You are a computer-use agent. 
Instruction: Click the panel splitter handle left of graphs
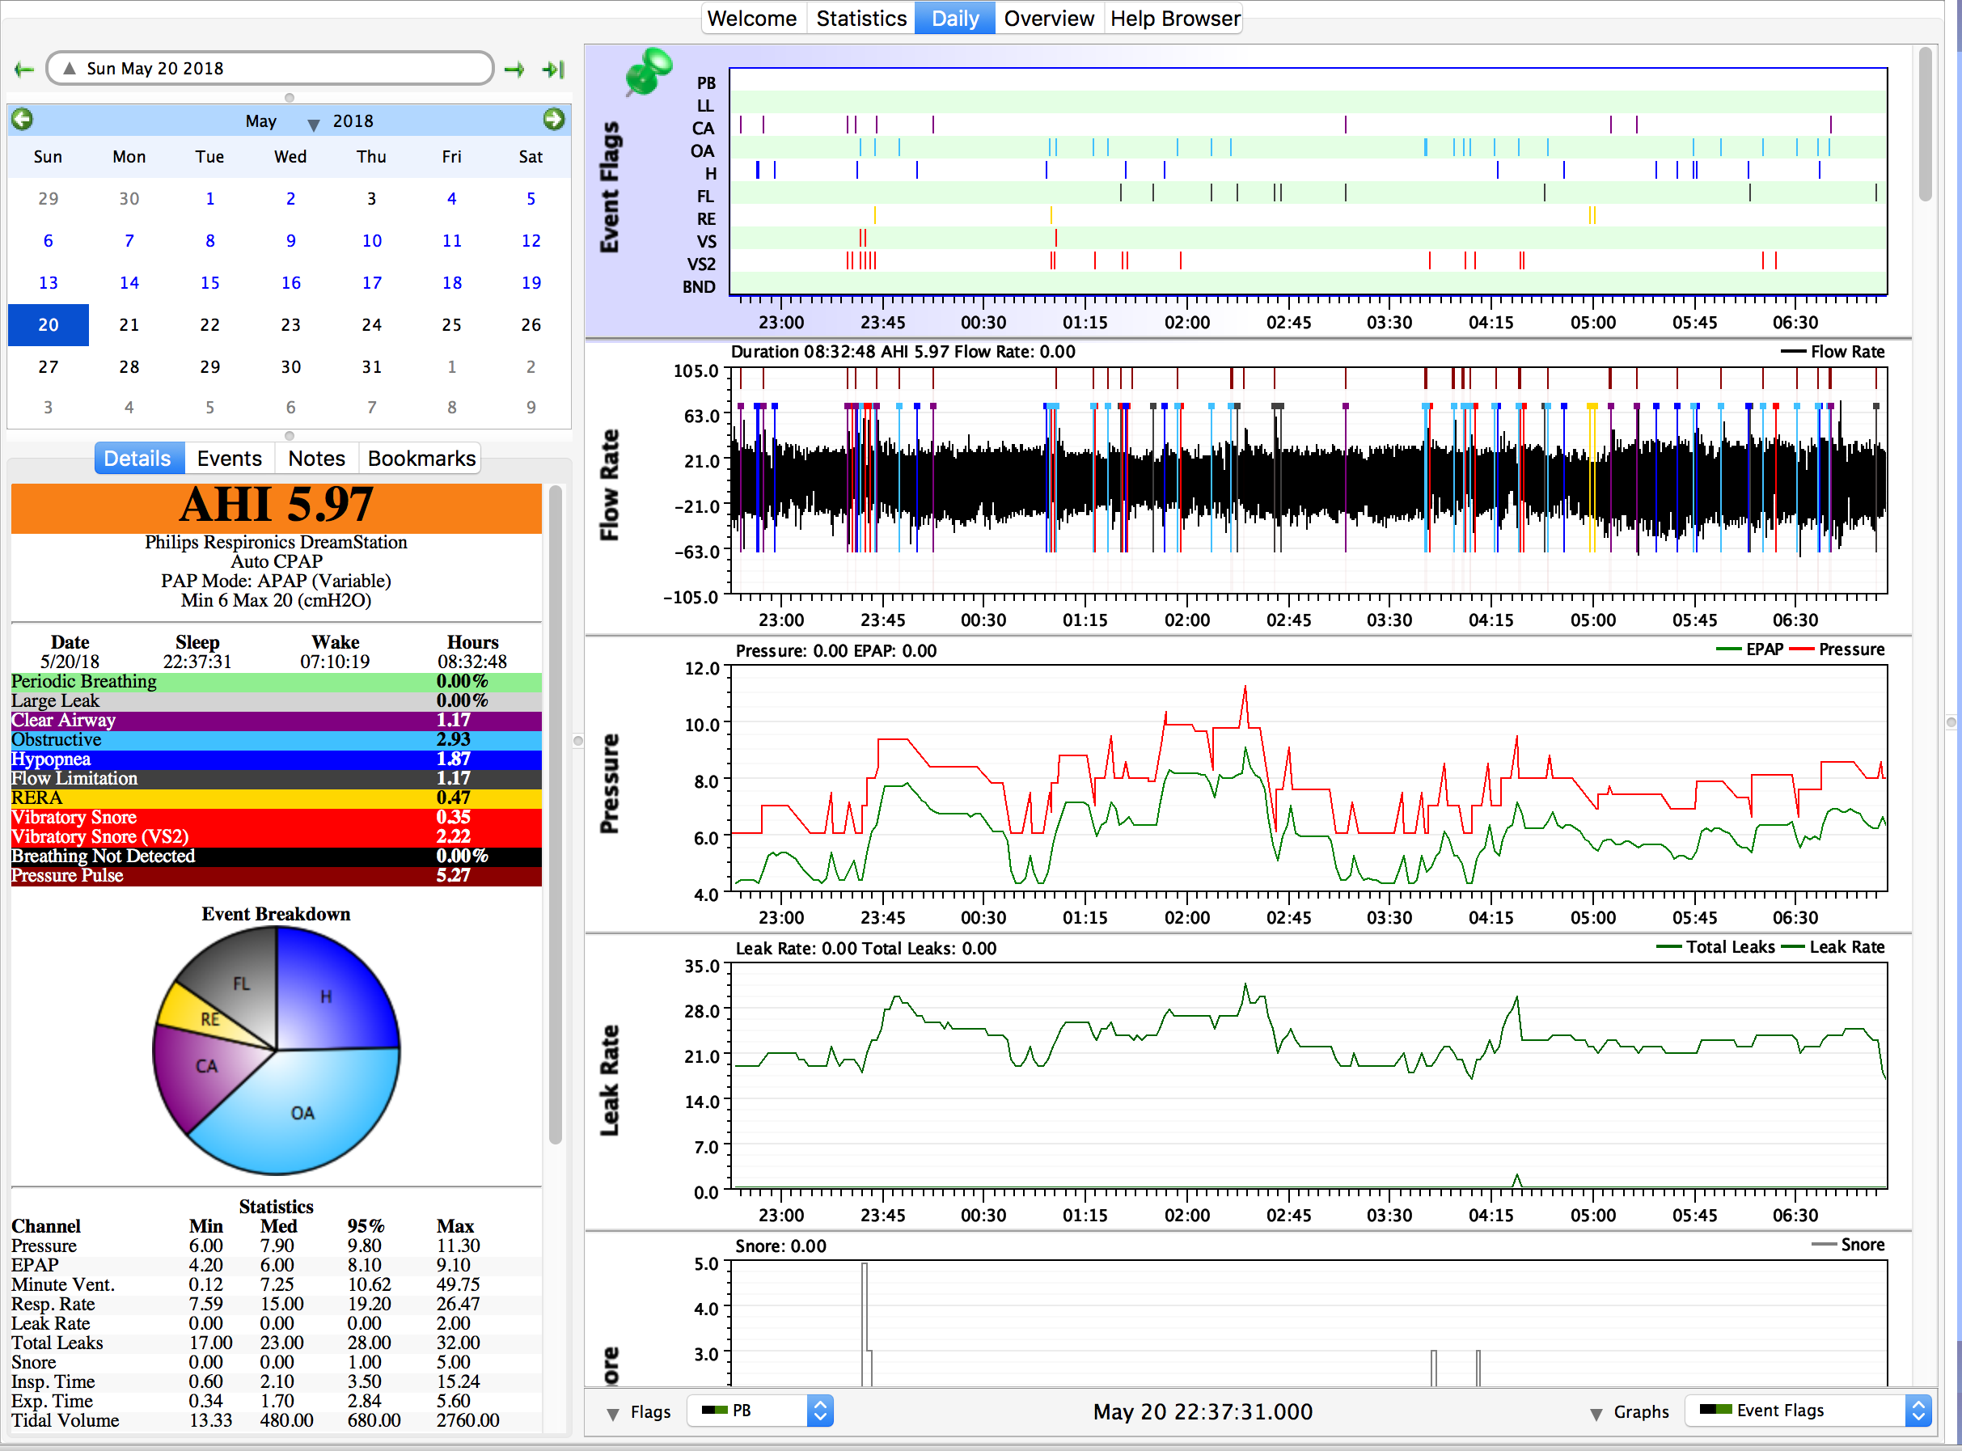(578, 740)
